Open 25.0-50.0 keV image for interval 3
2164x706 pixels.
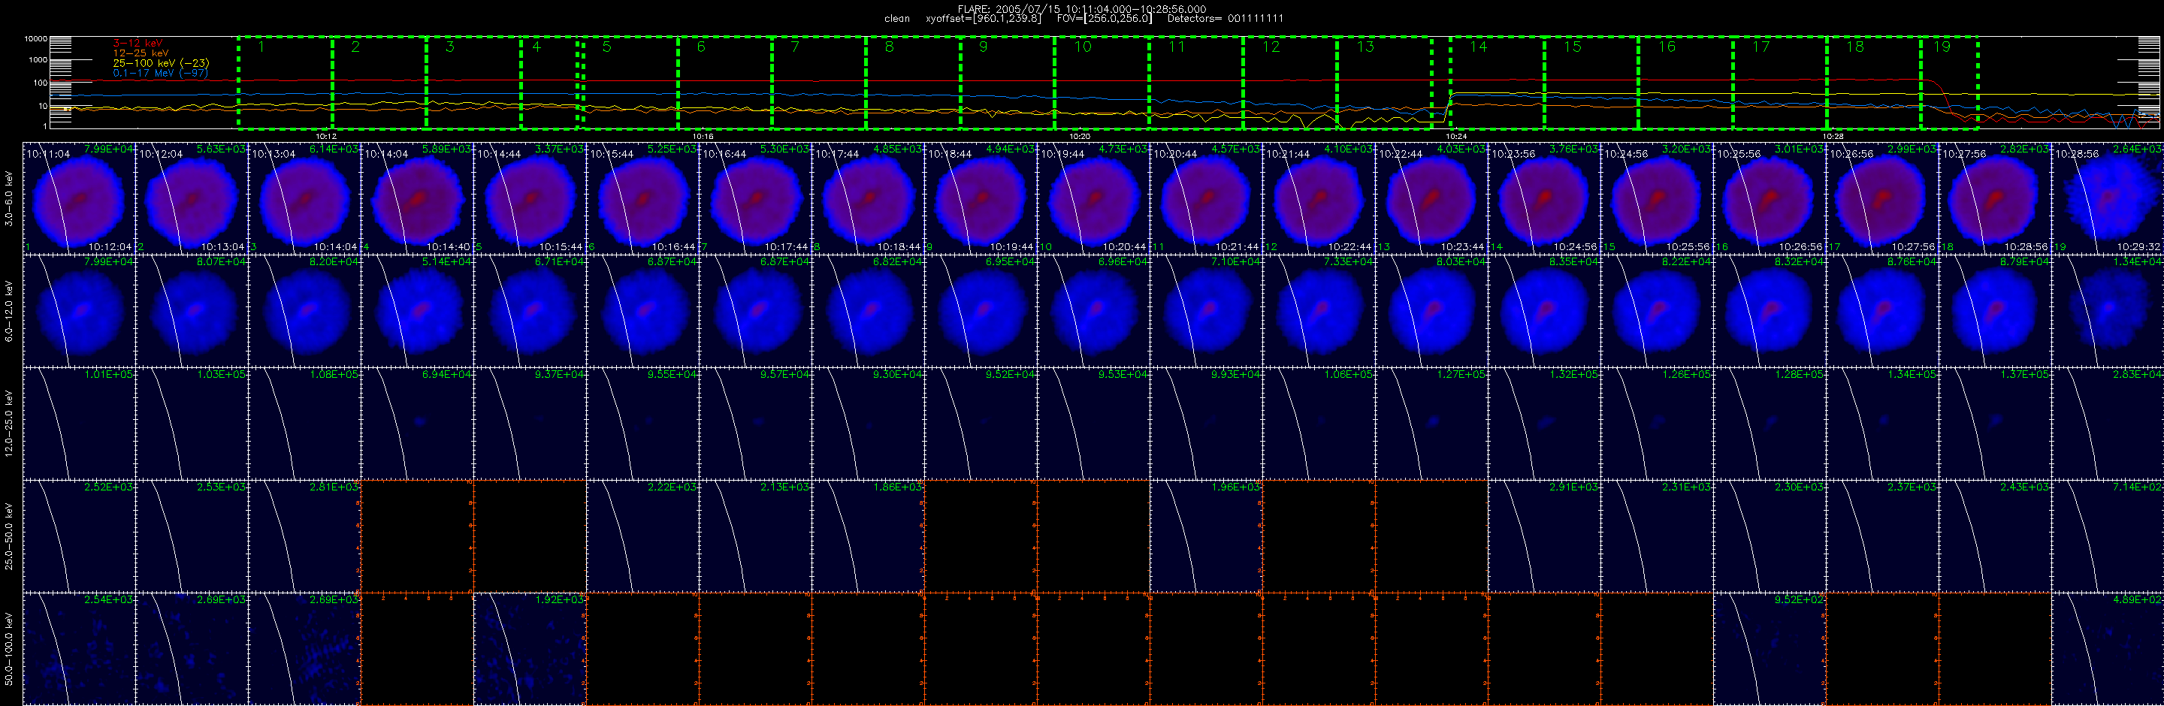(304, 536)
